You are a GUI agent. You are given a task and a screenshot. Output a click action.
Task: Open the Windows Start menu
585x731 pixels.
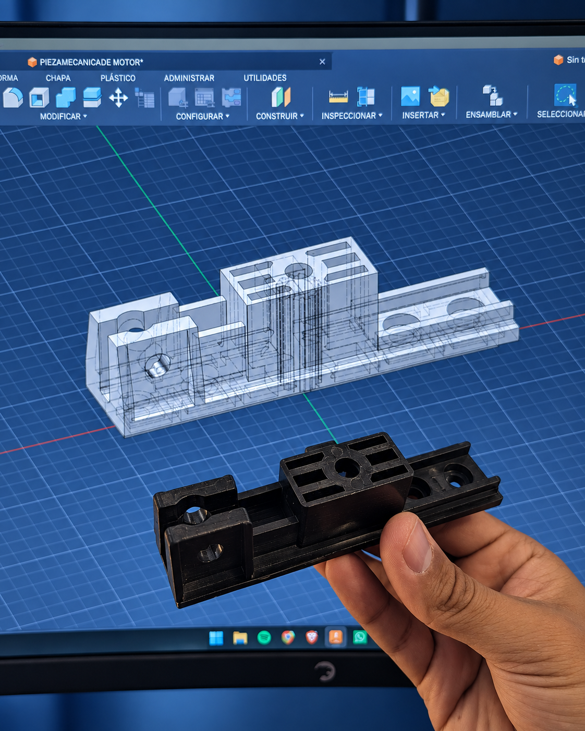(216, 638)
